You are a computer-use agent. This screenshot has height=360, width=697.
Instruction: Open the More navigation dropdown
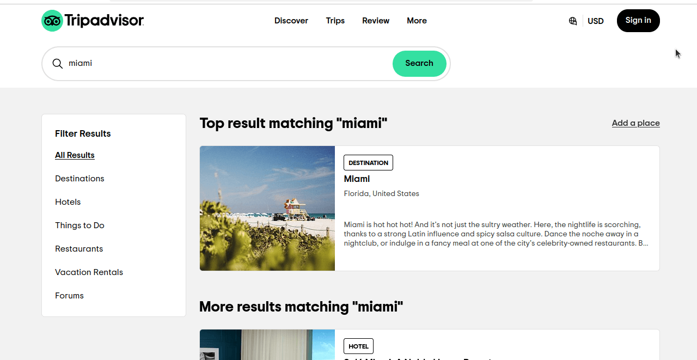point(417,21)
